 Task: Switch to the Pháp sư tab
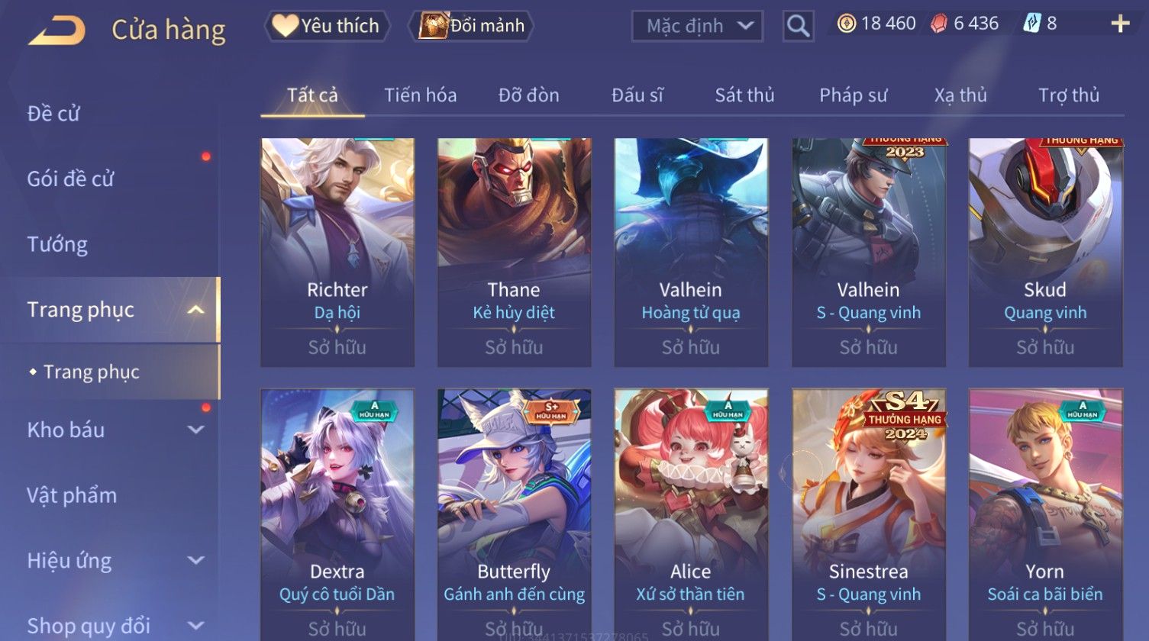[x=853, y=95]
